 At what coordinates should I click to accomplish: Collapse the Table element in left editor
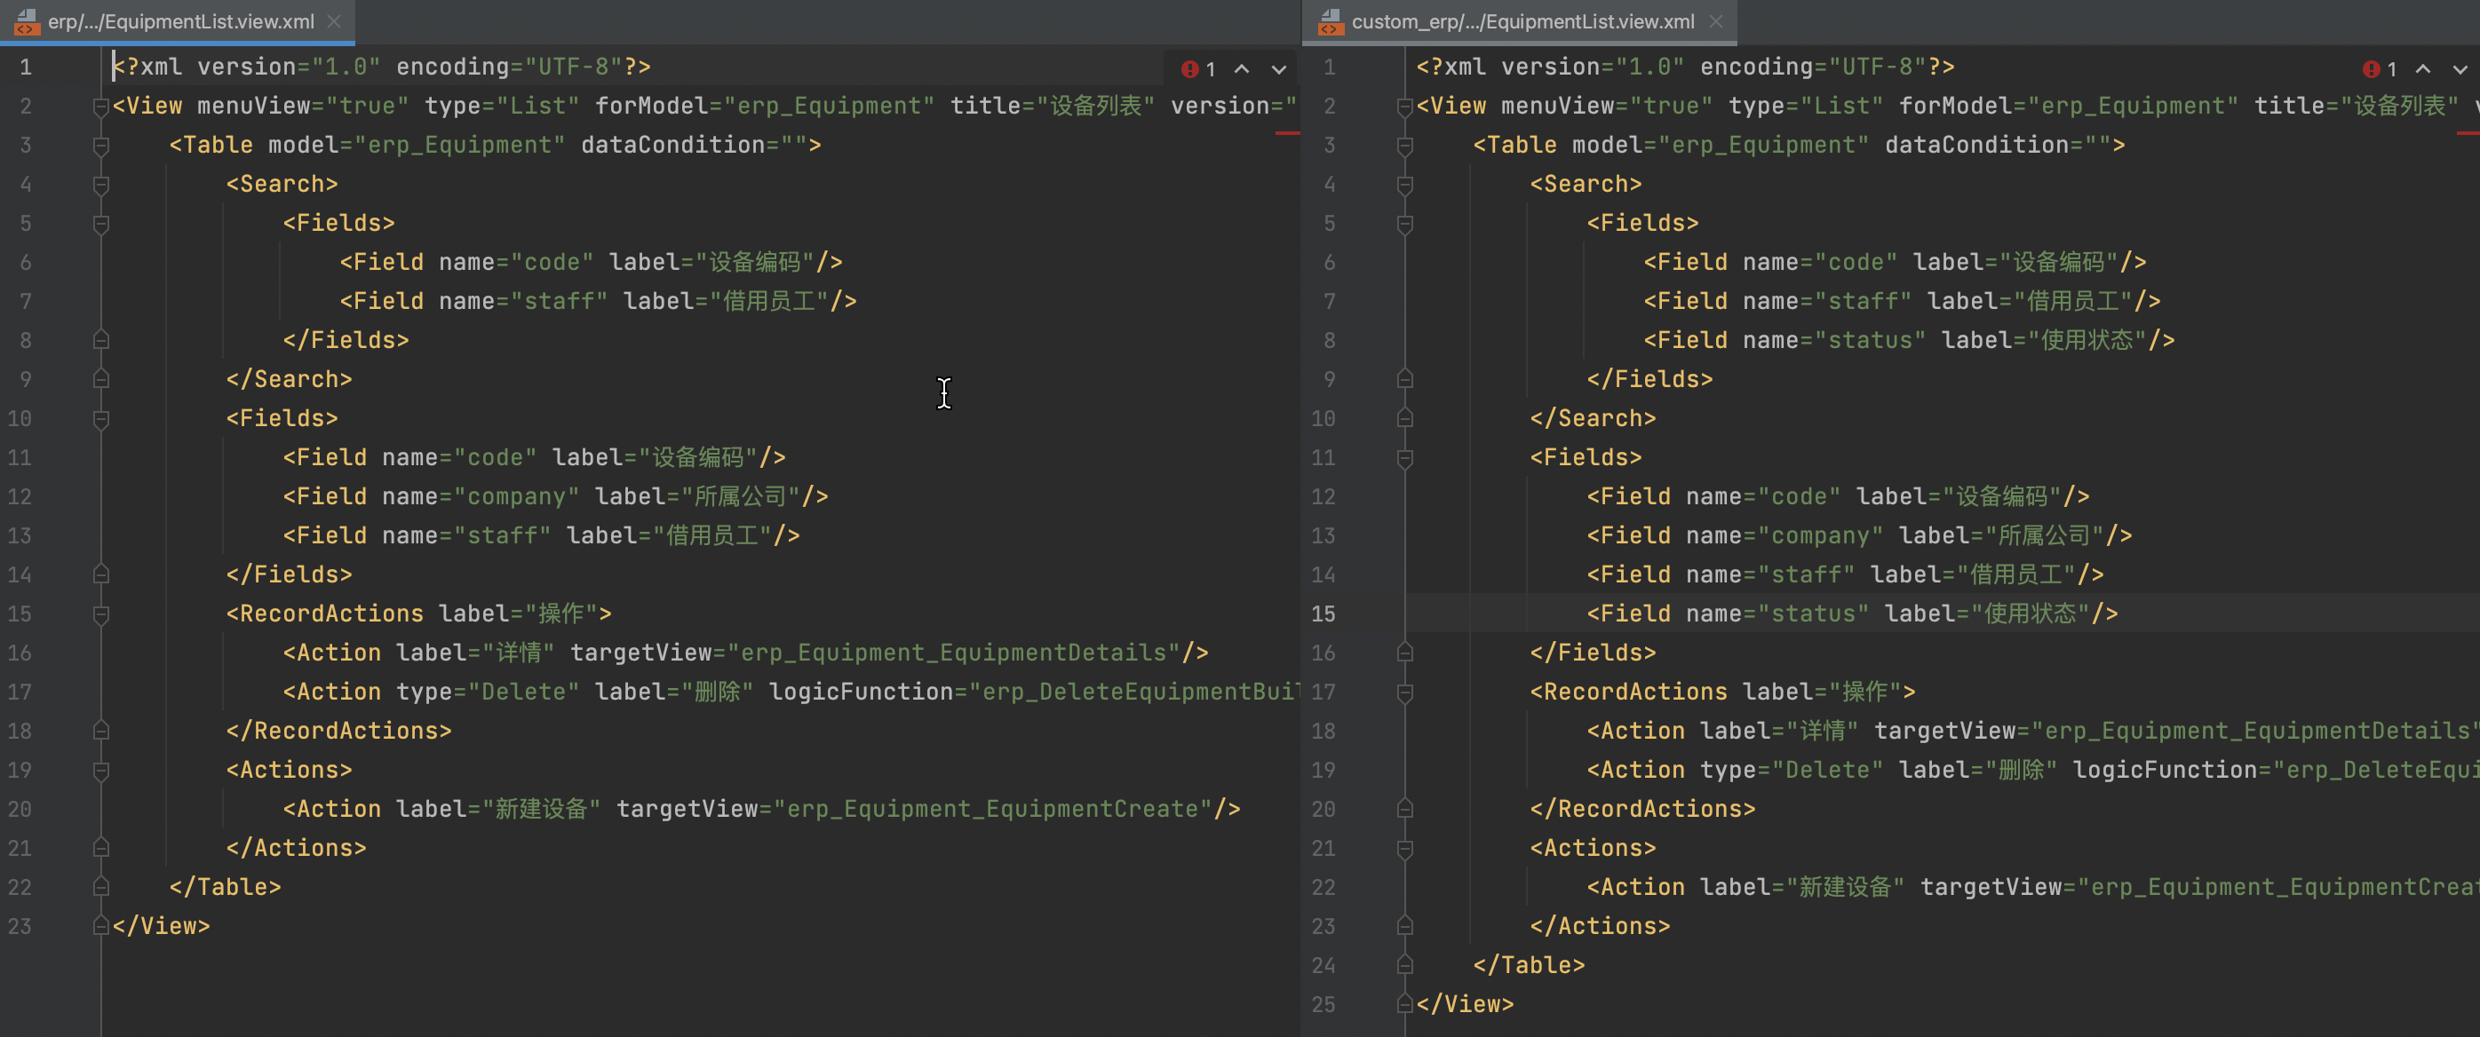point(100,145)
